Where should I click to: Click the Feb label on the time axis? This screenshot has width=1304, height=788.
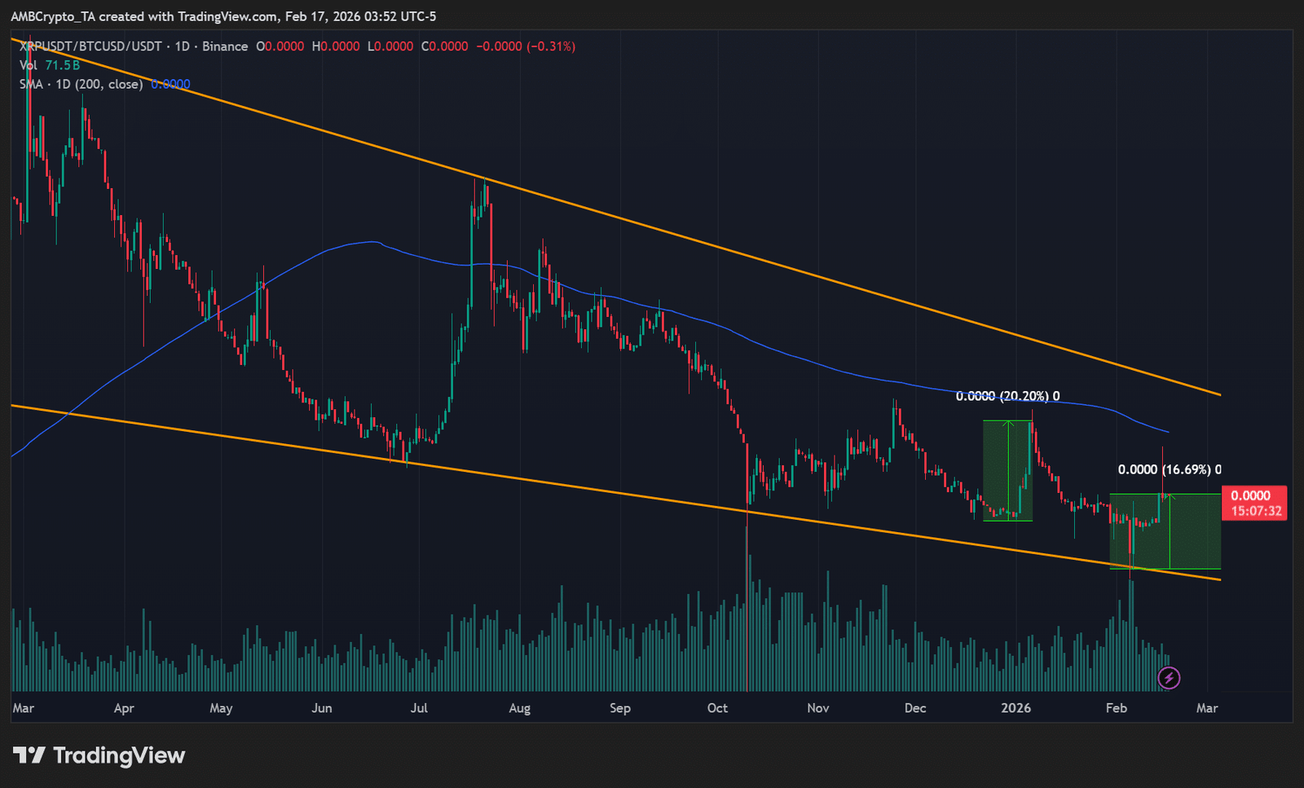click(1116, 708)
